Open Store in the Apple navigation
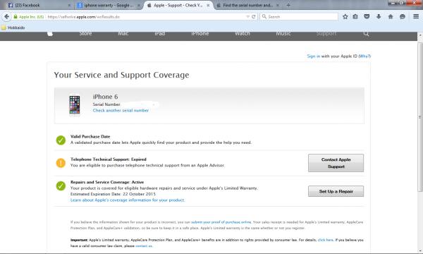The image size is (423, 254). click(x=85, y=33)
